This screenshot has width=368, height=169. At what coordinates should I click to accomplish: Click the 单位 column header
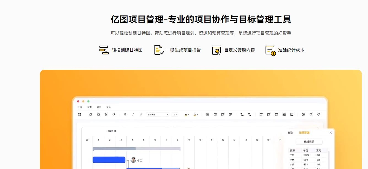click(306, 150)
